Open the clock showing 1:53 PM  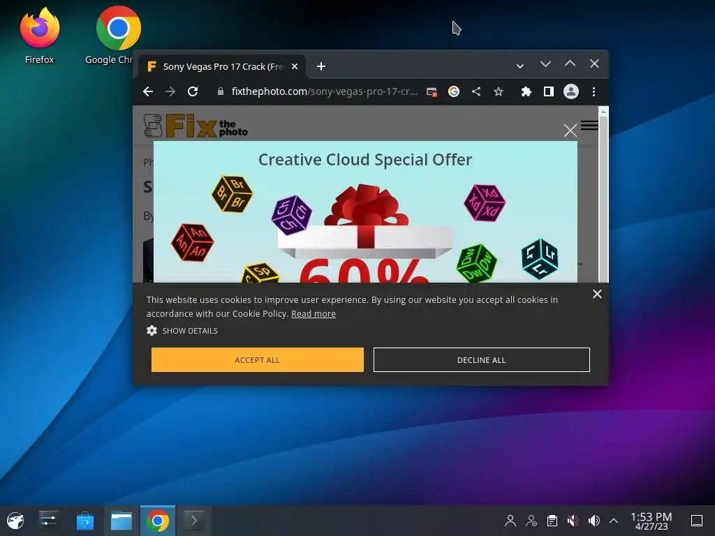tap(651, 521)
